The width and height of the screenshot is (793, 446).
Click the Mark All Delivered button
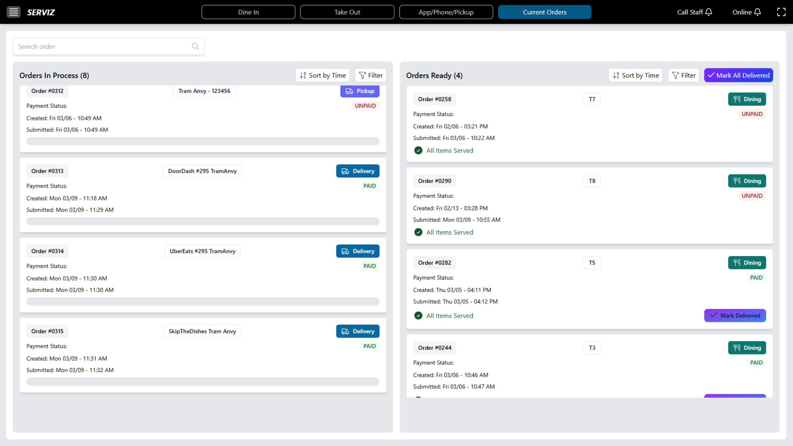[x=738, y=75]
